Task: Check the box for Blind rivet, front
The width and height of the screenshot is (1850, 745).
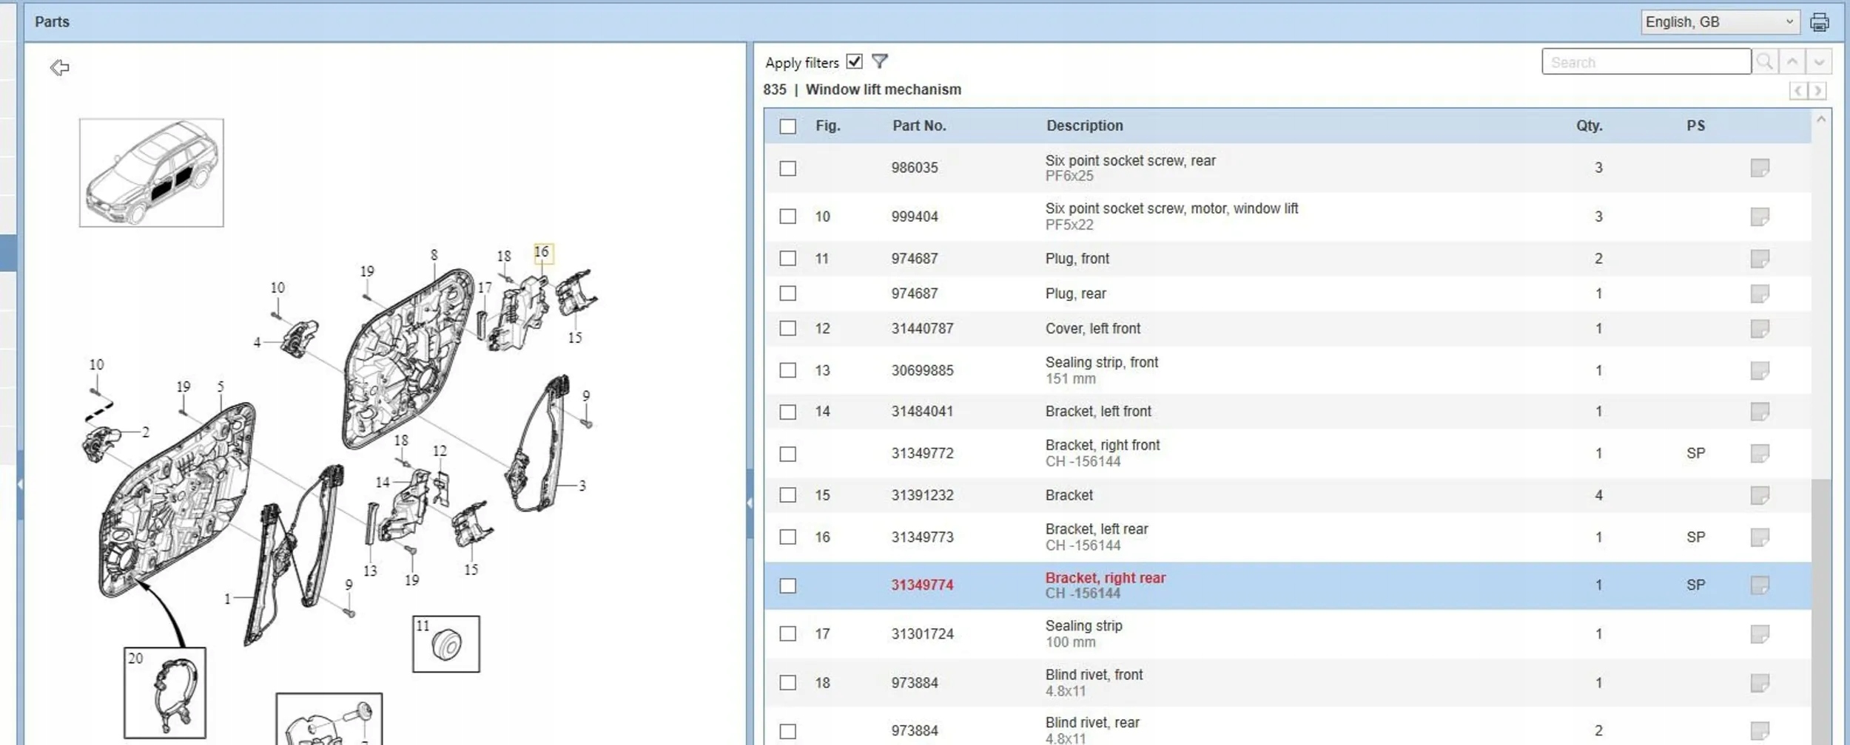Action: click(x=787, y=683)
